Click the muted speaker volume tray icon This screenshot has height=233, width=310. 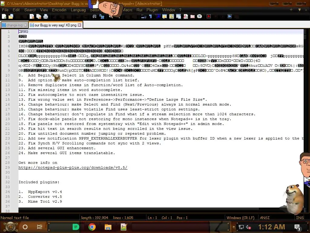(248, 227)
